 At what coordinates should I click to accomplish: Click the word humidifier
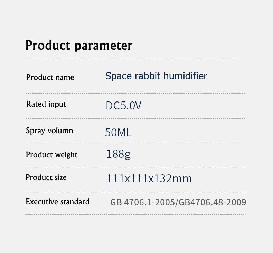(185, 76)
